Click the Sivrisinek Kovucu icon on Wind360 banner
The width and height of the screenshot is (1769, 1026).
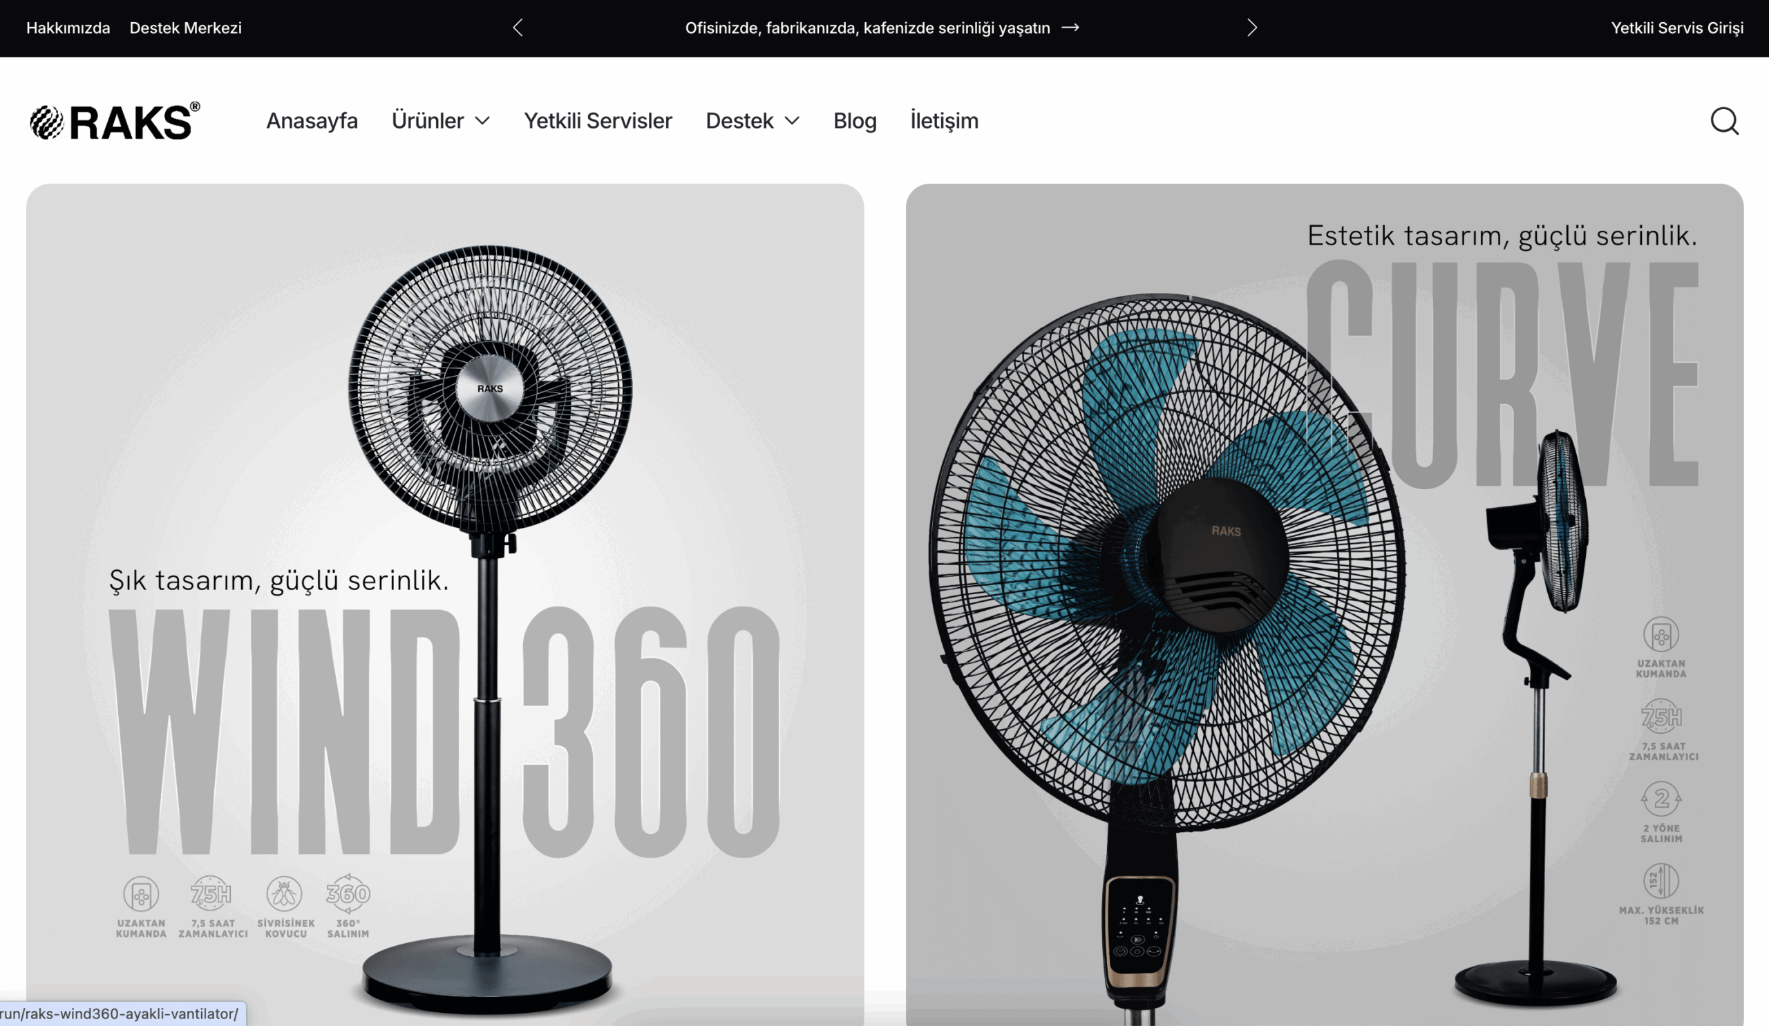coord(284,894)
